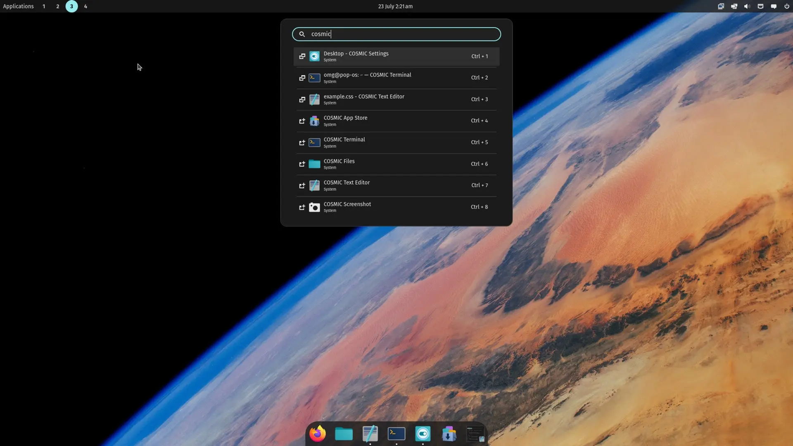Switch to workspace 4
Screen dimensions: 793x446
(x=85, y=6)
